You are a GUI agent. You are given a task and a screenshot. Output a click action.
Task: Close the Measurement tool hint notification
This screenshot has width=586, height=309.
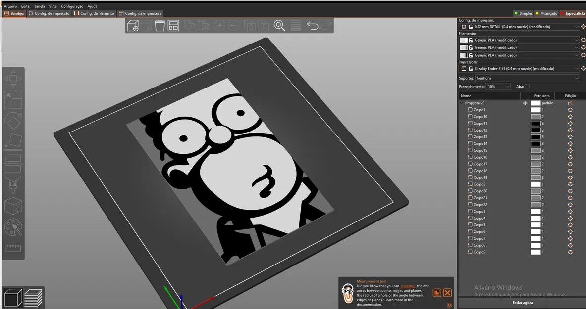point(447,293)
